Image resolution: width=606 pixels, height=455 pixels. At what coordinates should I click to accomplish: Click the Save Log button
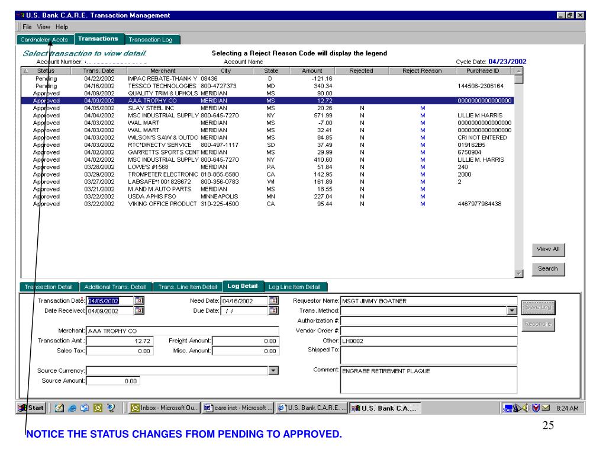[x=538, y=307]
